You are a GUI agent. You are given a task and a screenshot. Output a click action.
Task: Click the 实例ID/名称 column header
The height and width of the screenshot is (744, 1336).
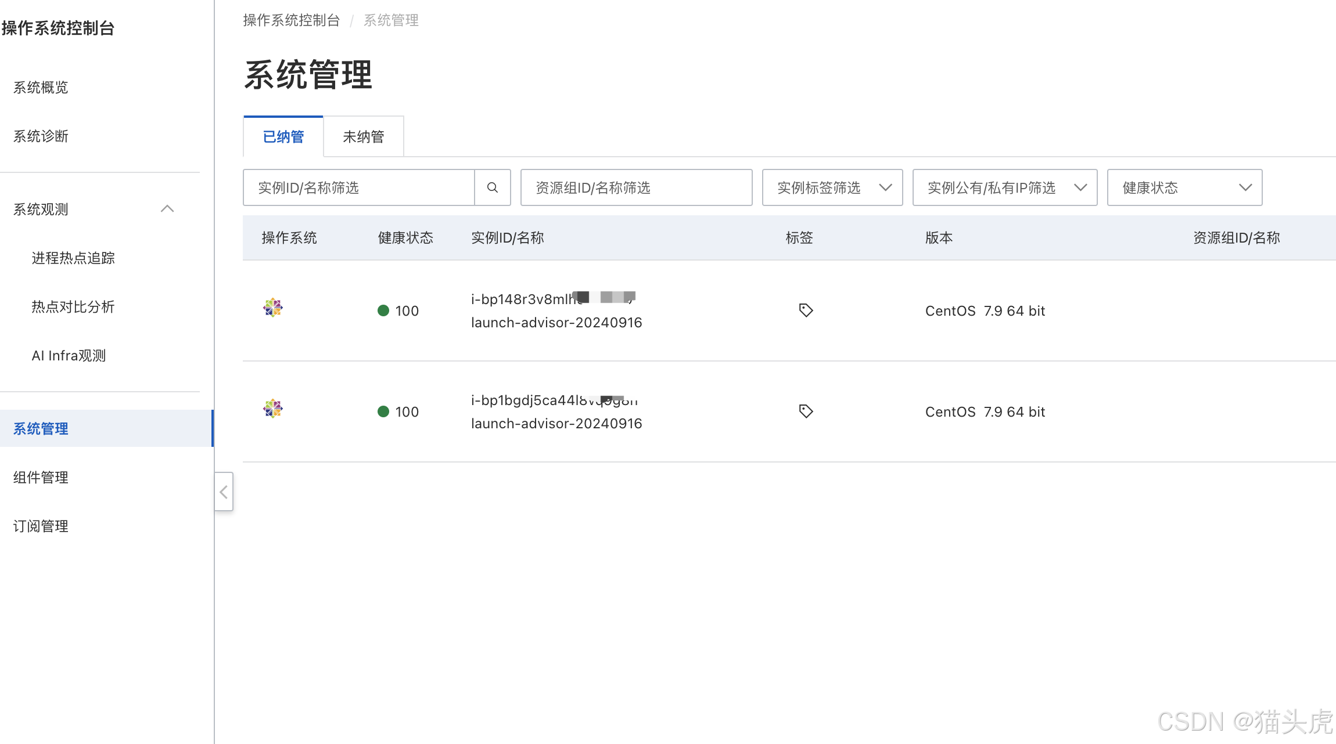point(508,238)
